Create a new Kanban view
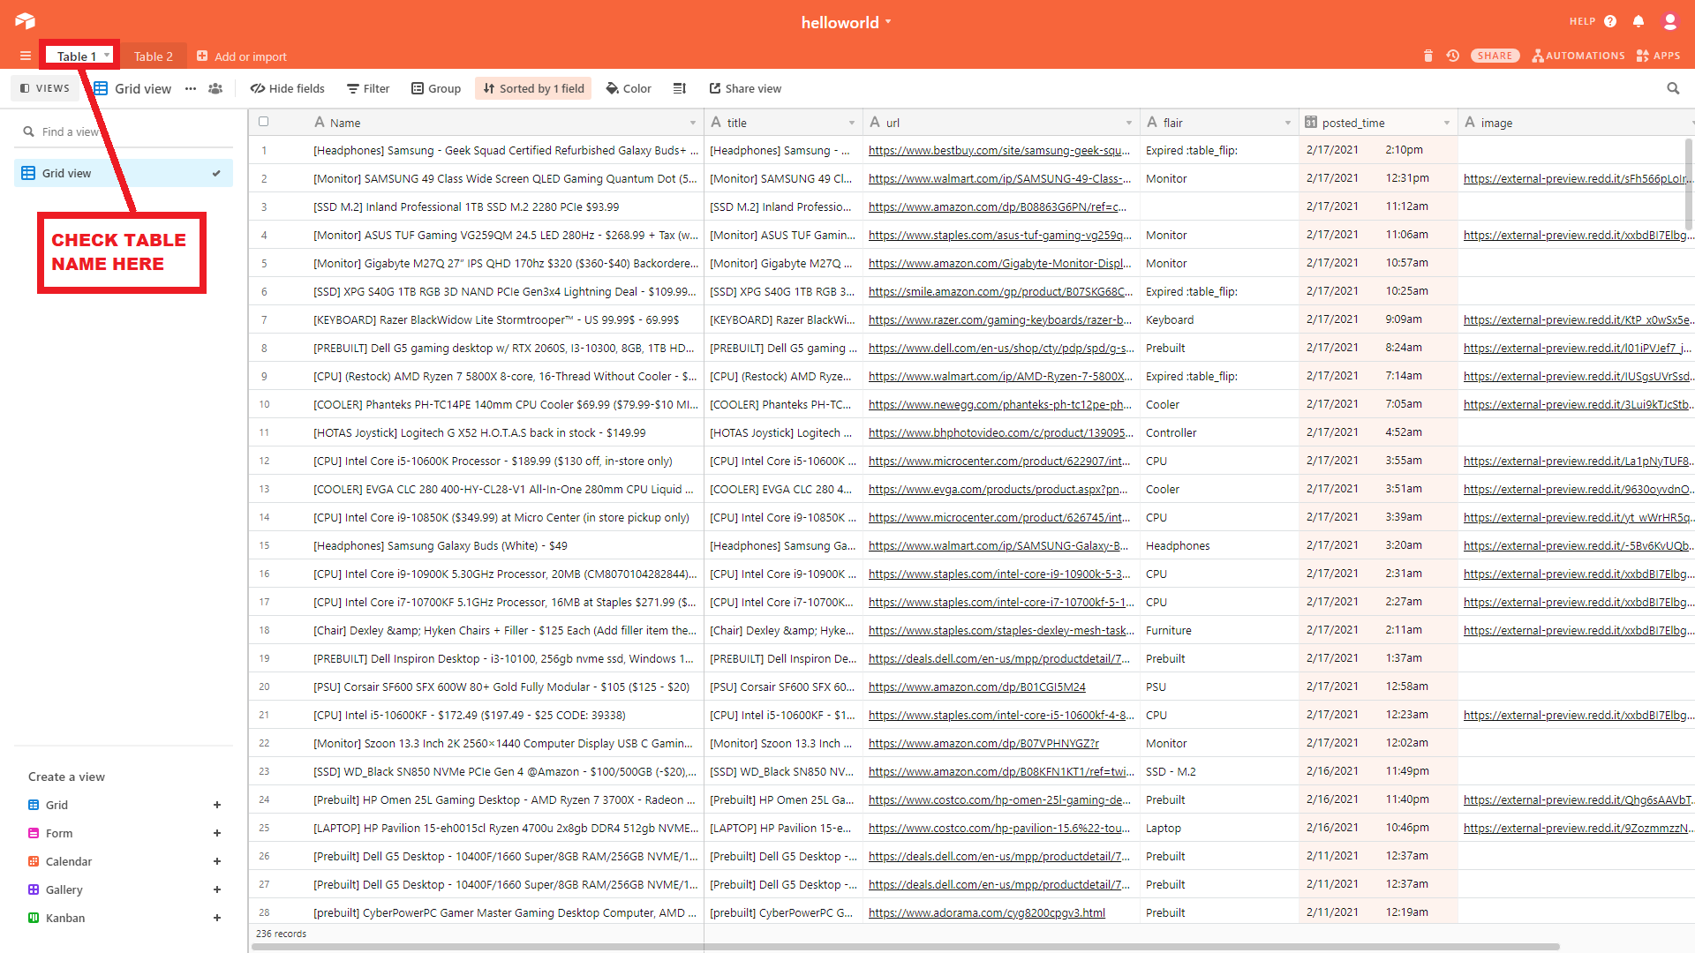1695x953 pixels. pos(124,918)
